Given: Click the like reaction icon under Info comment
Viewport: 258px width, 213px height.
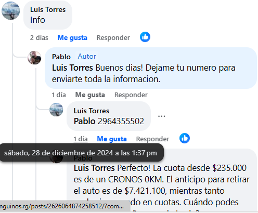Looking at the screenshot, I should 145,37.
